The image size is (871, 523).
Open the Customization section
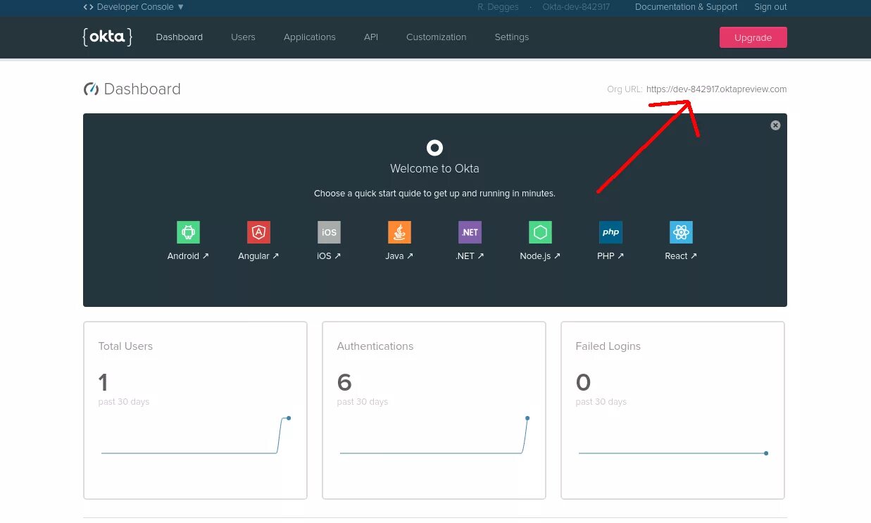[x=436, y=37]
